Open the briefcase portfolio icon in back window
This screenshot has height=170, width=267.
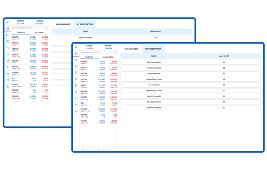(8, 42)
